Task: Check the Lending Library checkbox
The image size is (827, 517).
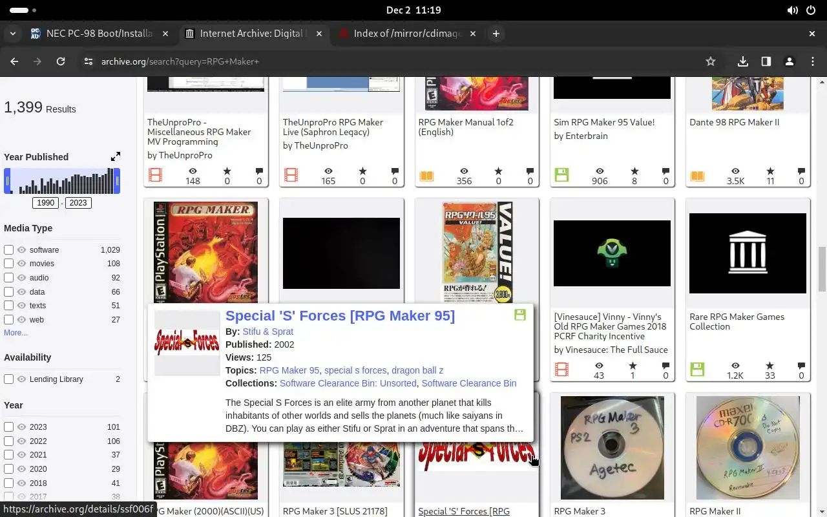Action: tap(9, 379)
